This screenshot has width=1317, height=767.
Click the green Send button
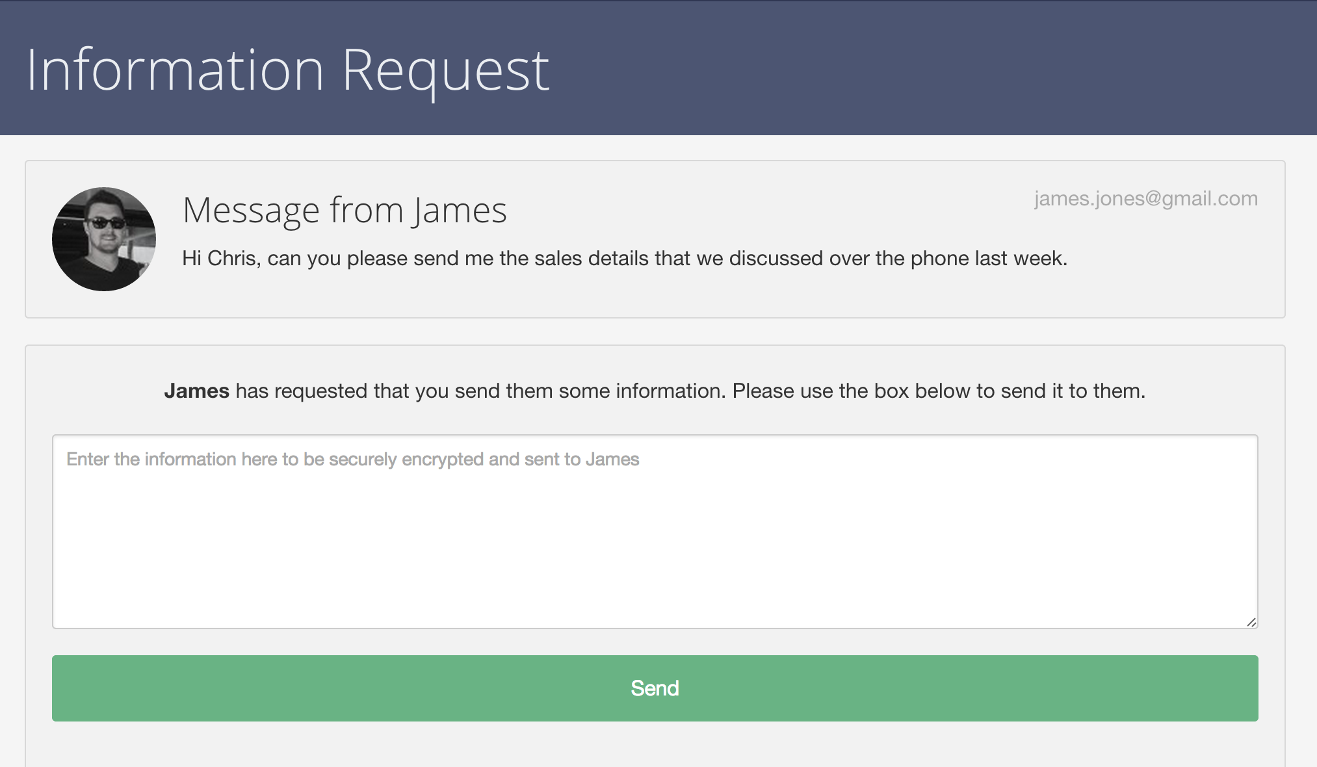click(655, 688)
